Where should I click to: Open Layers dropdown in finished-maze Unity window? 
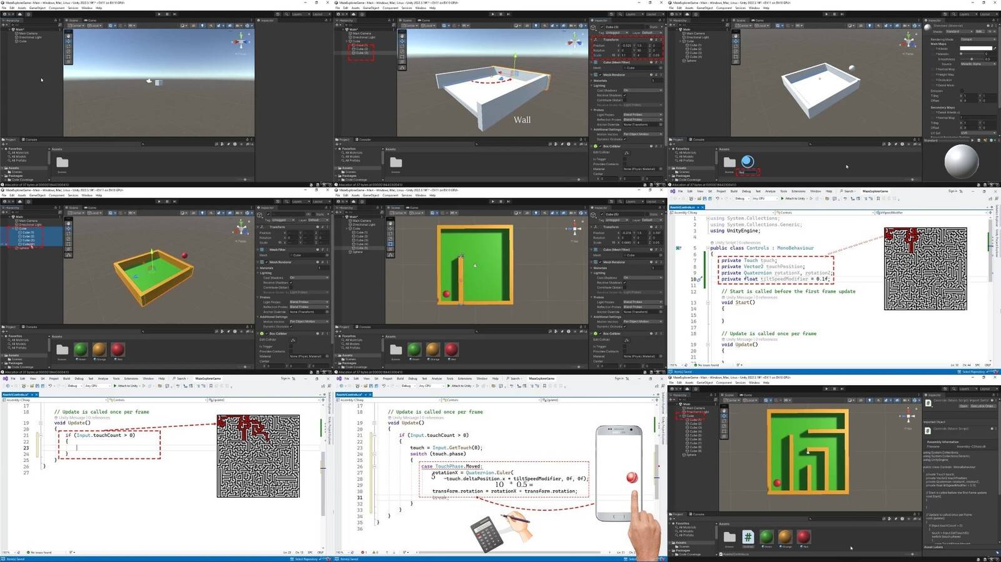(967, 389)
